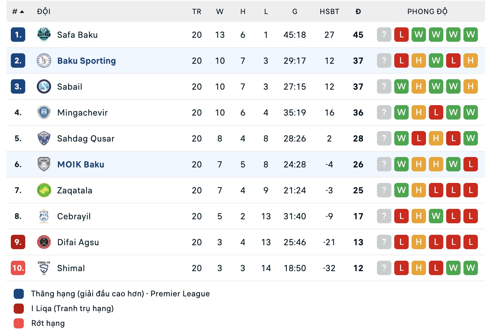Click the PHONG ĐỘ form column header
Image resolution: width=493 pixels, height=332 pixels.
point(427,12)
